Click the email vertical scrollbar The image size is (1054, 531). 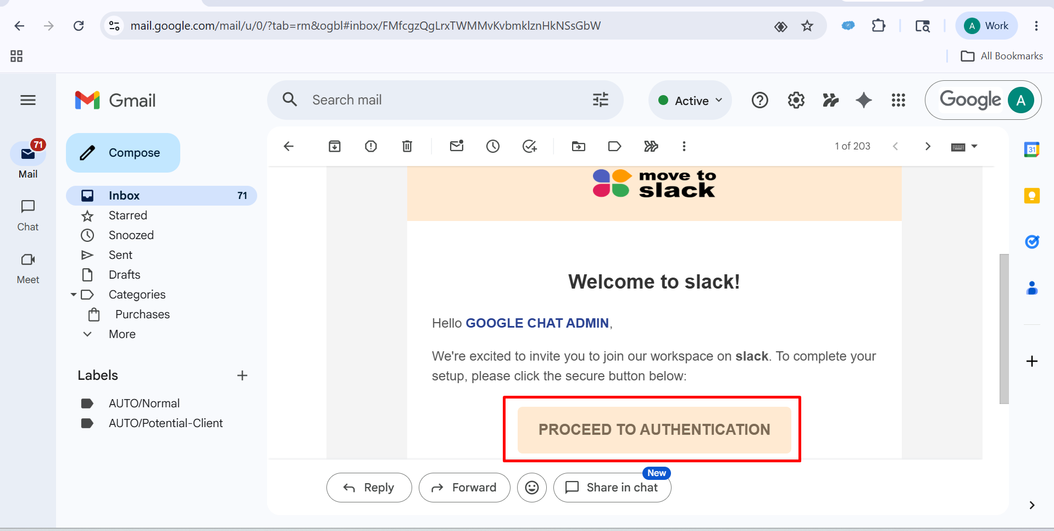pos(1004,329)
